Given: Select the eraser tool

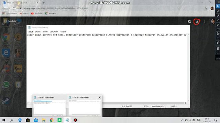Looking at the screenshot, I should coord(218,43).
